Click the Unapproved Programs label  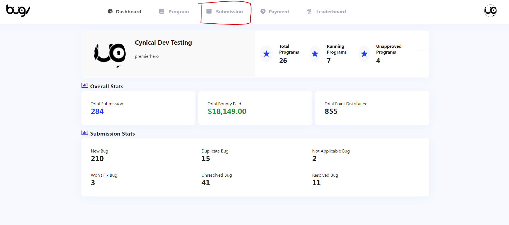(389, 49)
